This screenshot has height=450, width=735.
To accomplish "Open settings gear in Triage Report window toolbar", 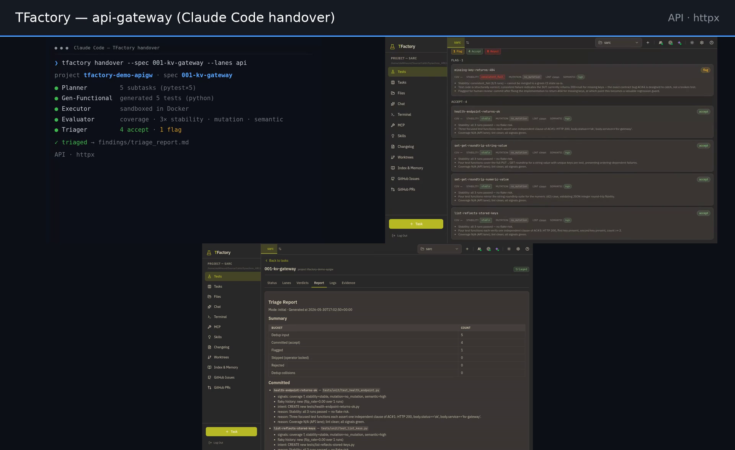I will coord(518,249).
